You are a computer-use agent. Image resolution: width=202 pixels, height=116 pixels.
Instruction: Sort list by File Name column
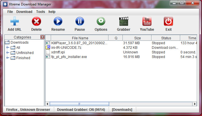80,38
